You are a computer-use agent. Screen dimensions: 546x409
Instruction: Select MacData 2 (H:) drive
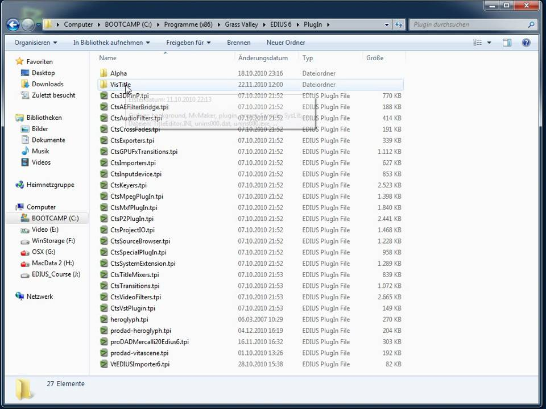point(52,263)
